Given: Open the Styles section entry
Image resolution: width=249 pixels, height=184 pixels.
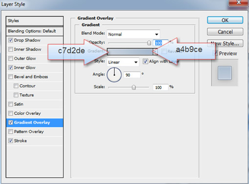Looking at the screenshot, I should click(x=35, y=21).
